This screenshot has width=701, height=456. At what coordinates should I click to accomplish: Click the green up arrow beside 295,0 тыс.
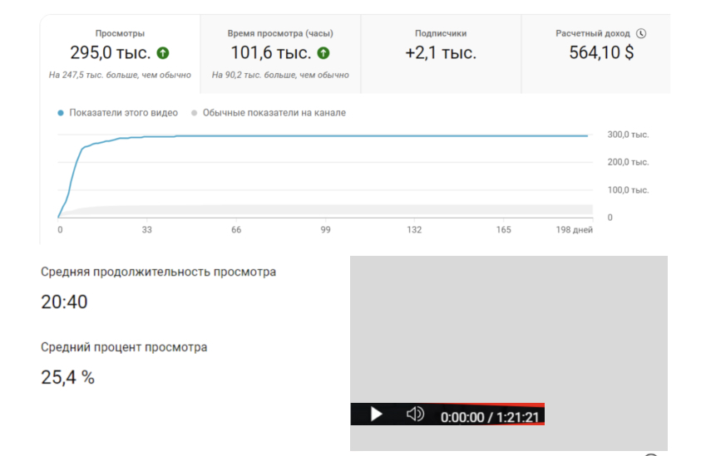point(163,53)
